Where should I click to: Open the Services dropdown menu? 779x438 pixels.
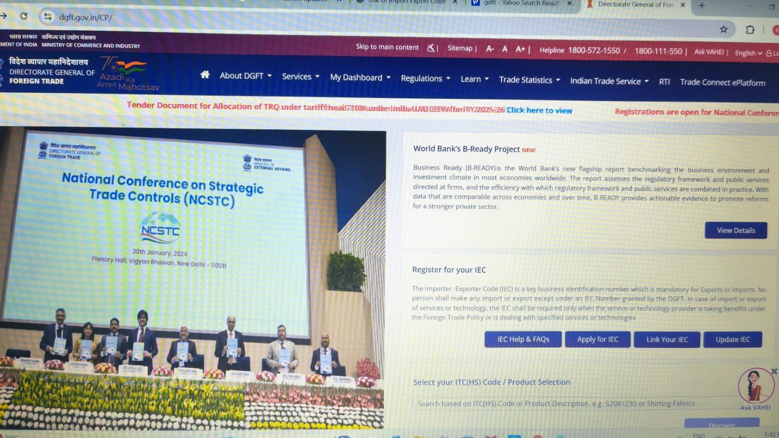click(x=300, y=77)
